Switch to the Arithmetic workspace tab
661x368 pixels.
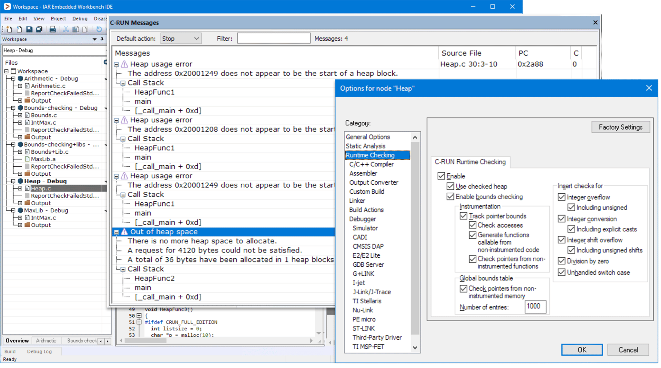[x=46, y=341]
